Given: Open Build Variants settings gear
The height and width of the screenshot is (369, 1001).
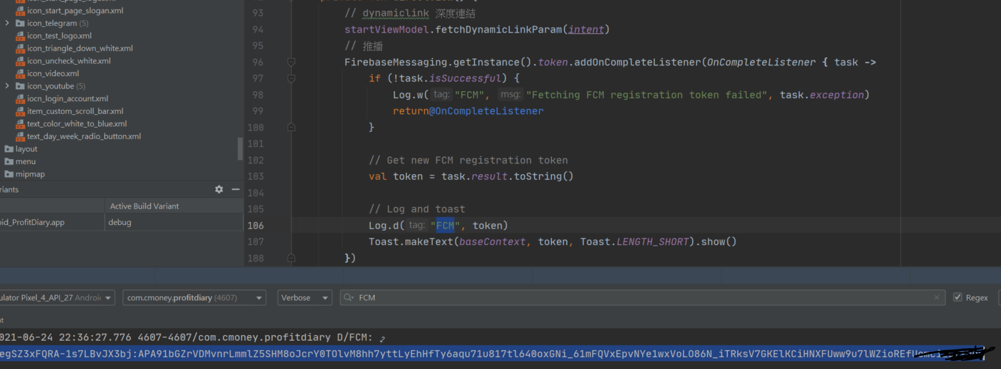Looking at the screenshot, I should click(219, 189).
